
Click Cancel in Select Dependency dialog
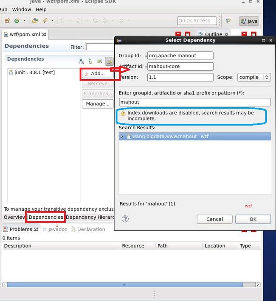pyautogui.click(x=215, y=219)
